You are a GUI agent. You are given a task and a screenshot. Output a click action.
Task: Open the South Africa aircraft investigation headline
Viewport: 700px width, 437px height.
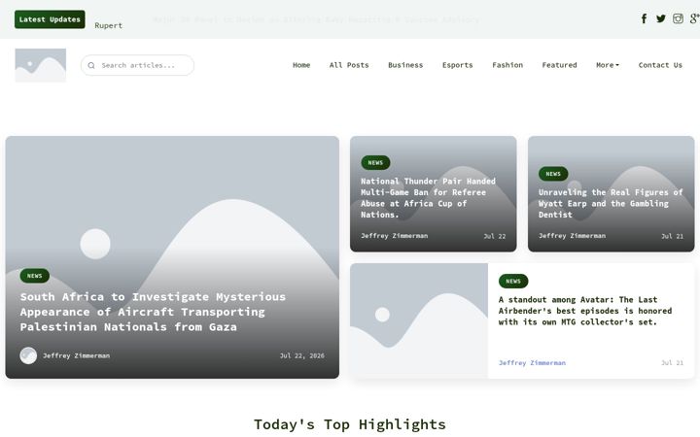(153, 312)
